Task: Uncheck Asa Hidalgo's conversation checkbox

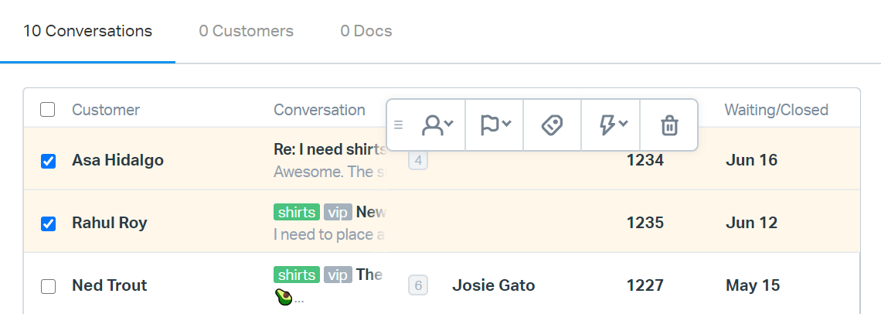Action: click(48, 161)
